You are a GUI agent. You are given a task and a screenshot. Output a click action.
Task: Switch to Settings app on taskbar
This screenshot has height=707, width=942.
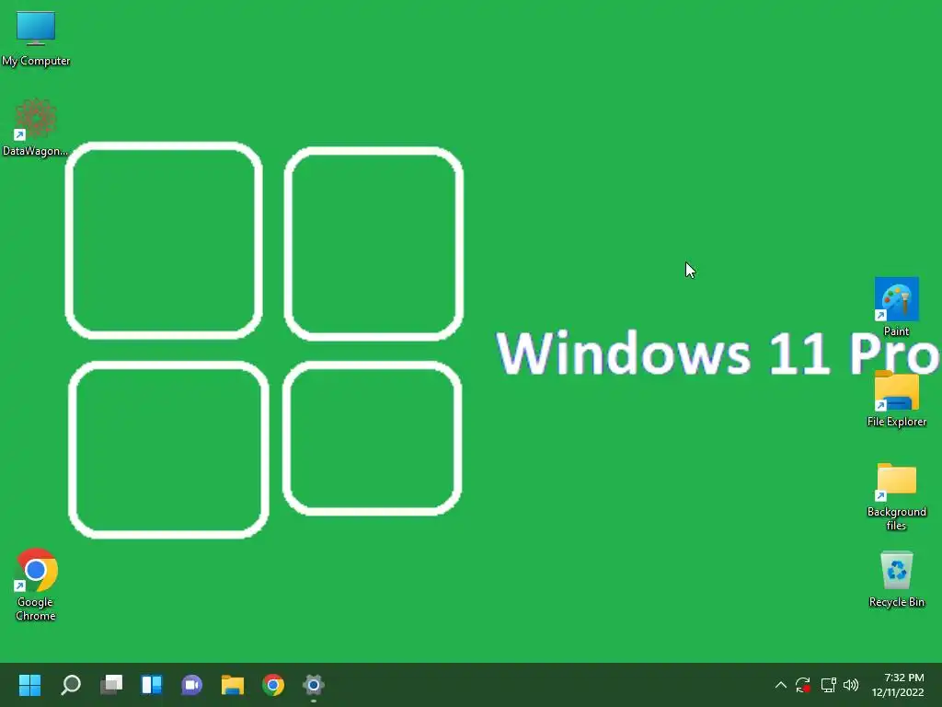click(314, 685)
